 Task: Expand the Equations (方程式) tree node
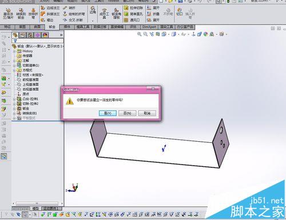click(x=14, y=70)
